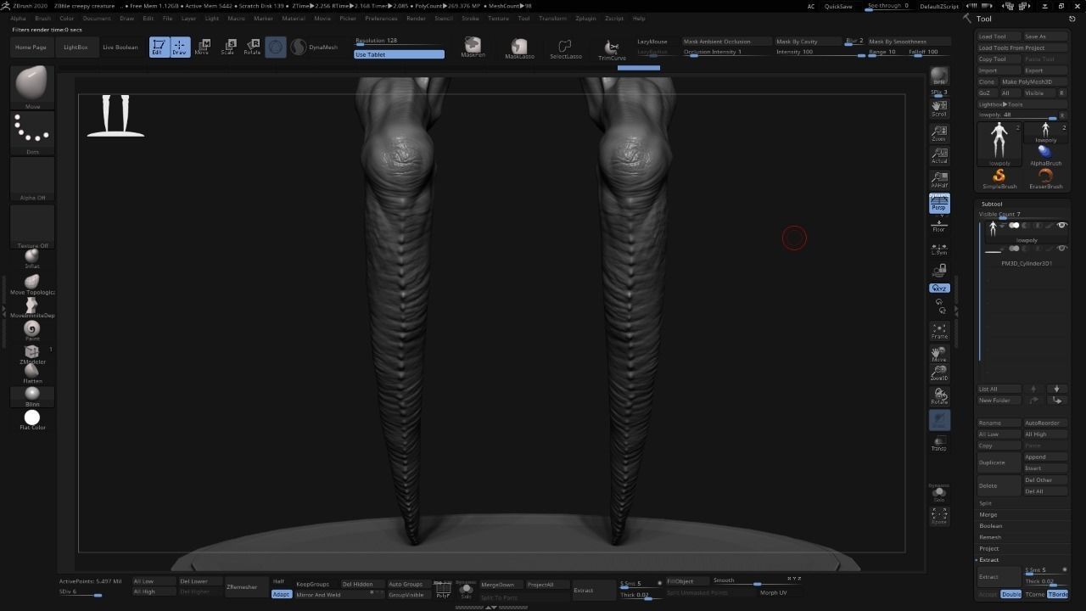Open the Alpha Off slot

32,179
